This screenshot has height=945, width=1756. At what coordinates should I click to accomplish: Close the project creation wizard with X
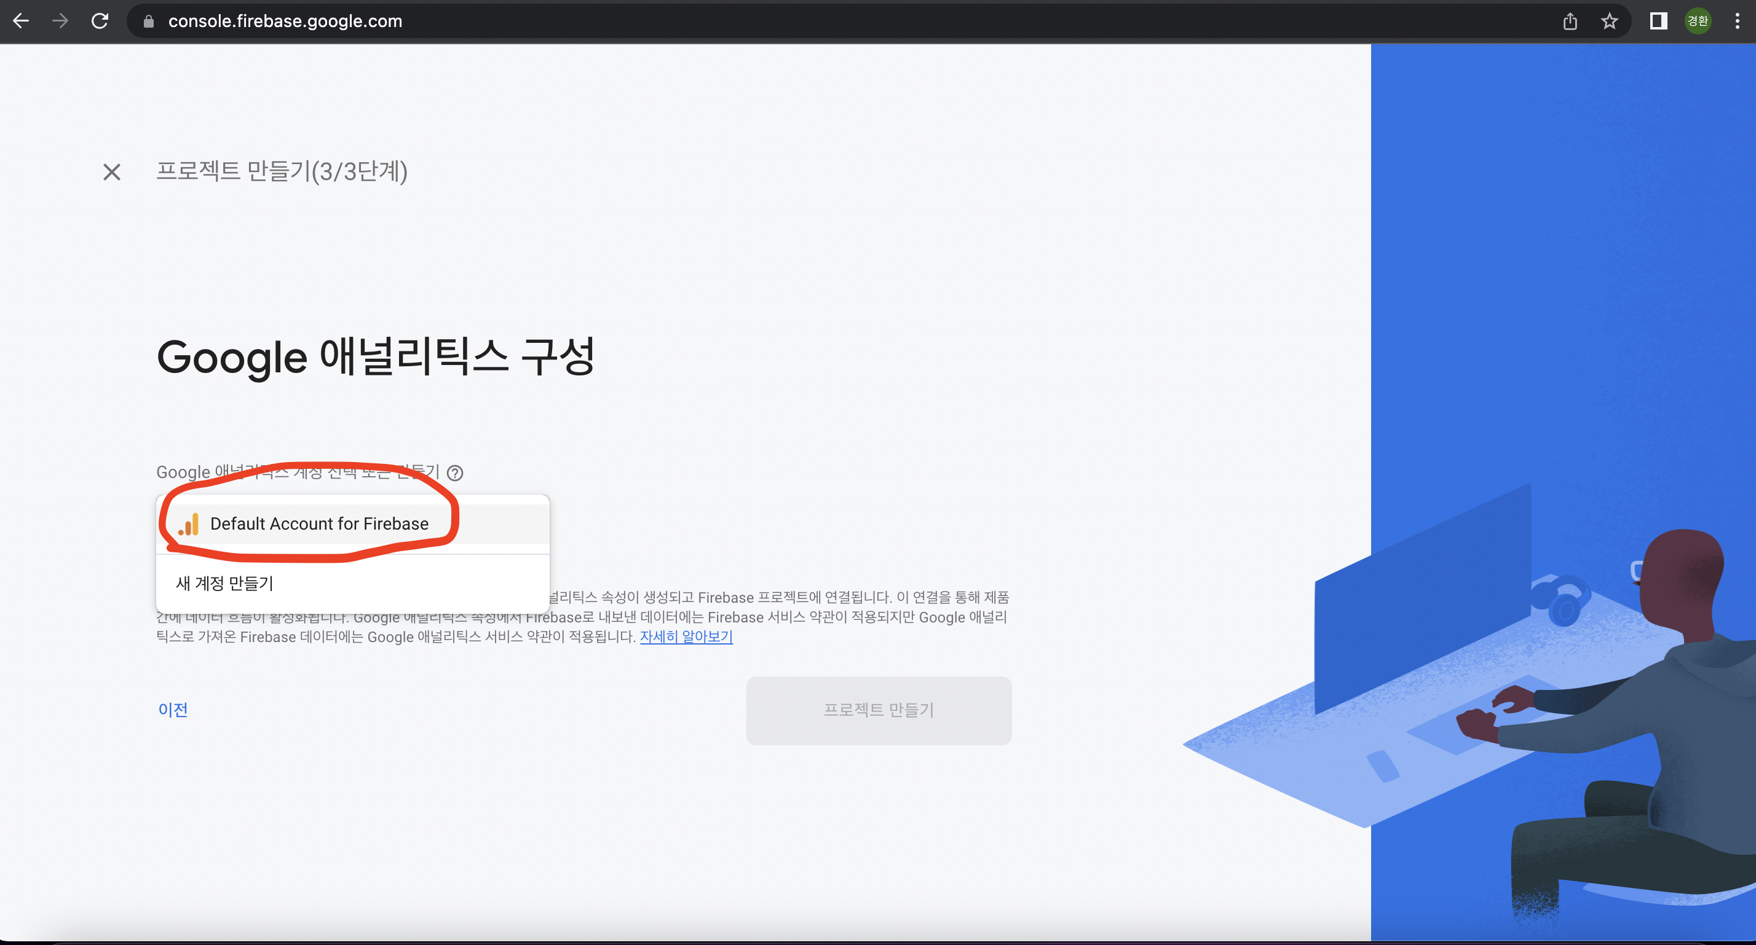[112, 171]
